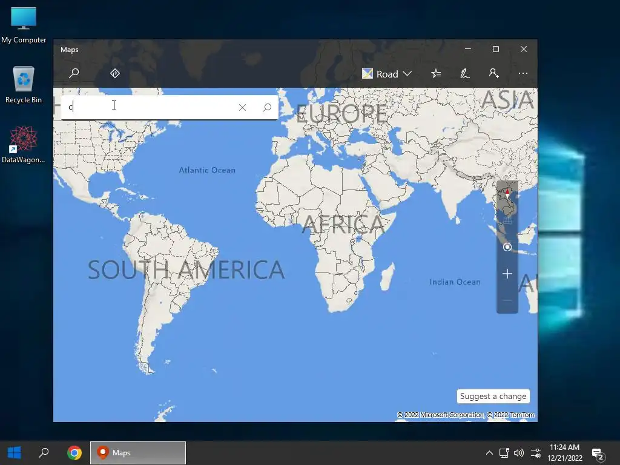Select the SOUTH AMERICA label
The image size is (620, 465).
click(x=186, y=269)
